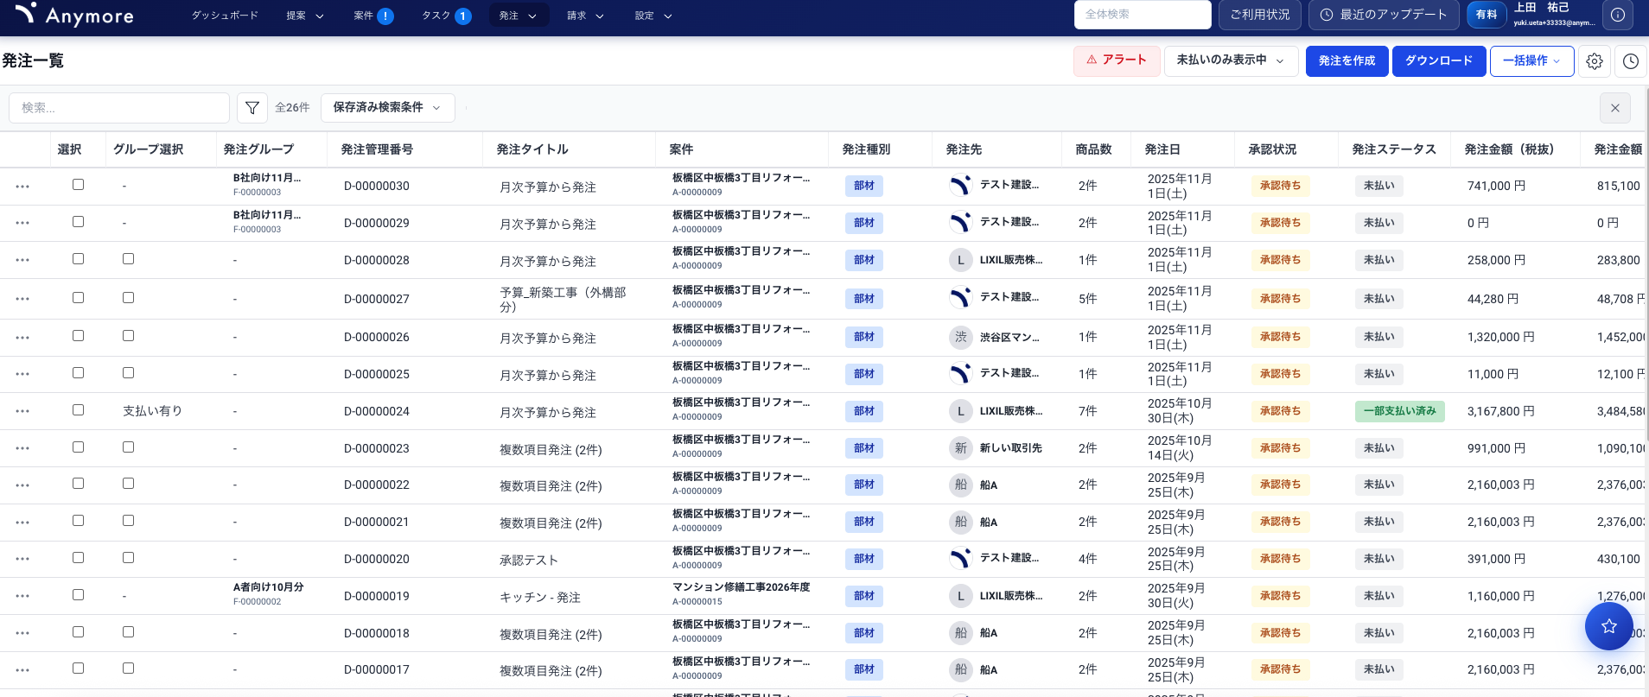The height and width of the screenshot is (697, 1649).
Task: Open row menu for D-00000025
Action: point(22,374)
